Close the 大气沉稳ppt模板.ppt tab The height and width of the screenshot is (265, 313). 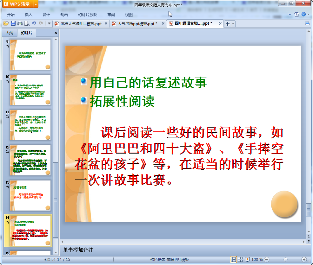(163, 23)
